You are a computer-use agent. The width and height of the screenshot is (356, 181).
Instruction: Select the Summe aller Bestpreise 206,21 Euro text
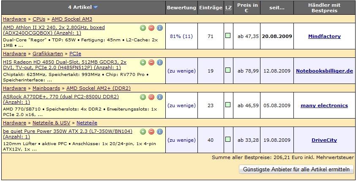(283, 157)
